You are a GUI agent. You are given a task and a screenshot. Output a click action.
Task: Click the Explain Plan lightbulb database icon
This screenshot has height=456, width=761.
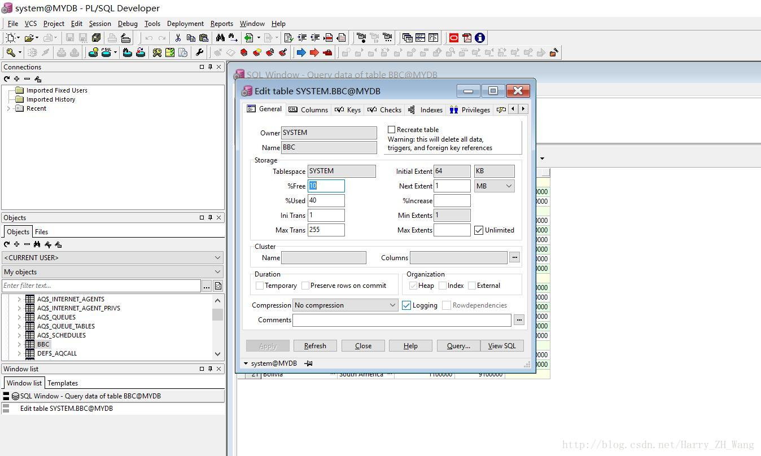pos(93,52)
